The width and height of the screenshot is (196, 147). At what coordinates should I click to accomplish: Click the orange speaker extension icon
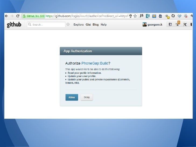coord(154,16)
